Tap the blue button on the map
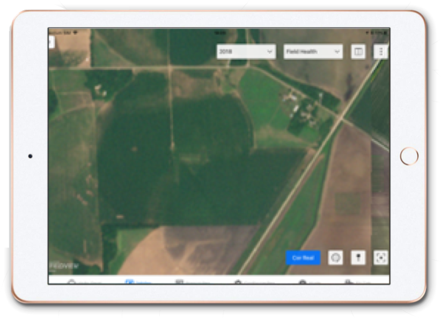The width and height of the screenshot is (441, 319). [x=303, y=257]
